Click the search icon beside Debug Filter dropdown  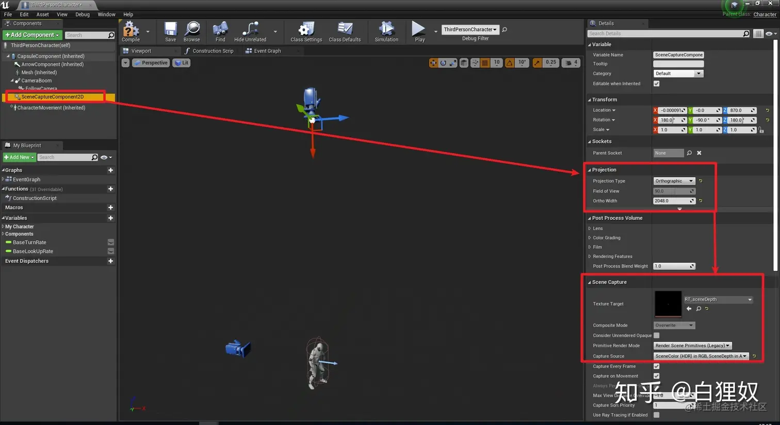coord(505,29)
